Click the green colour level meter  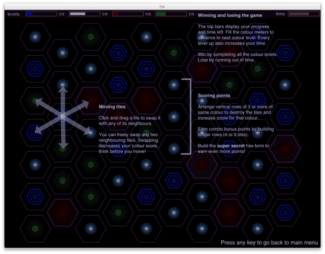click(170, 14)
